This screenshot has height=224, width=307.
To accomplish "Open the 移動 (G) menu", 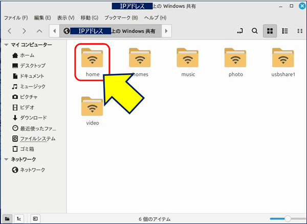I will click(89, 17).
